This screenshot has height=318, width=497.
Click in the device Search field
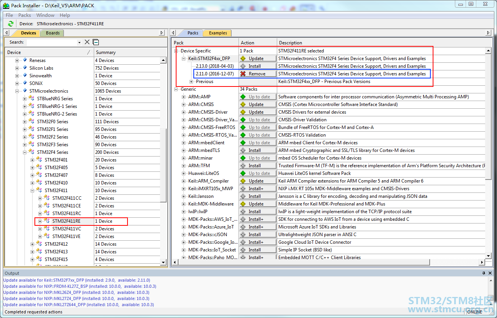[51, 42]
